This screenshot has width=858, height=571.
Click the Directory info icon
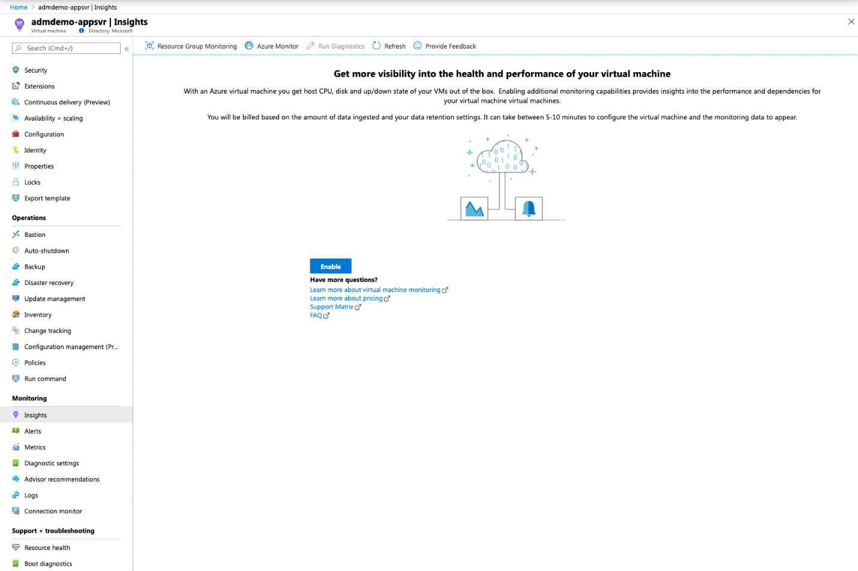[82, 31]
